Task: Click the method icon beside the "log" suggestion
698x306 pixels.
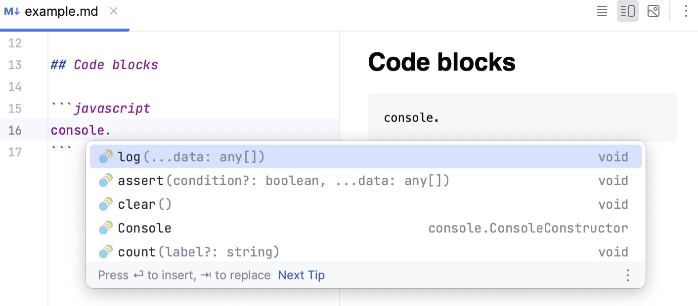Action: tap(105, 156)
